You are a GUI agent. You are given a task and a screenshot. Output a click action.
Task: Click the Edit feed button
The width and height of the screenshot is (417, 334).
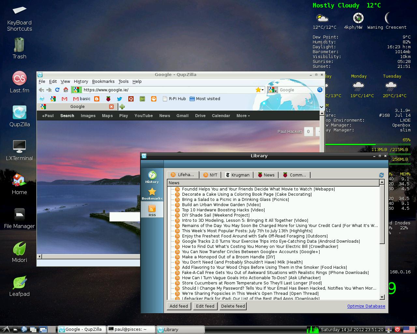click(205, 306)
